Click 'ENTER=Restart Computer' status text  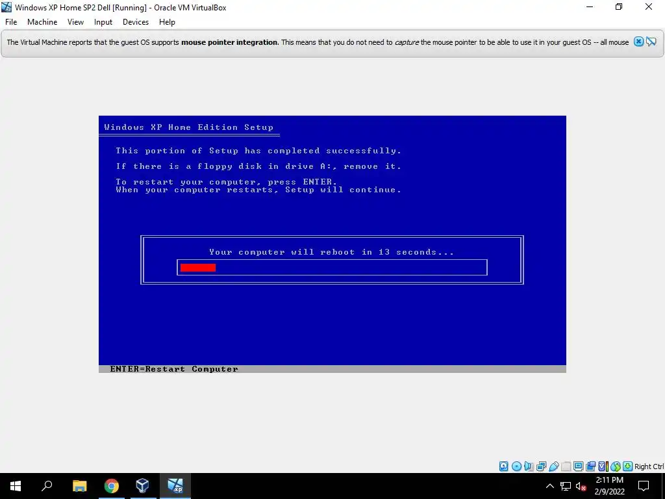click(174, 369)
